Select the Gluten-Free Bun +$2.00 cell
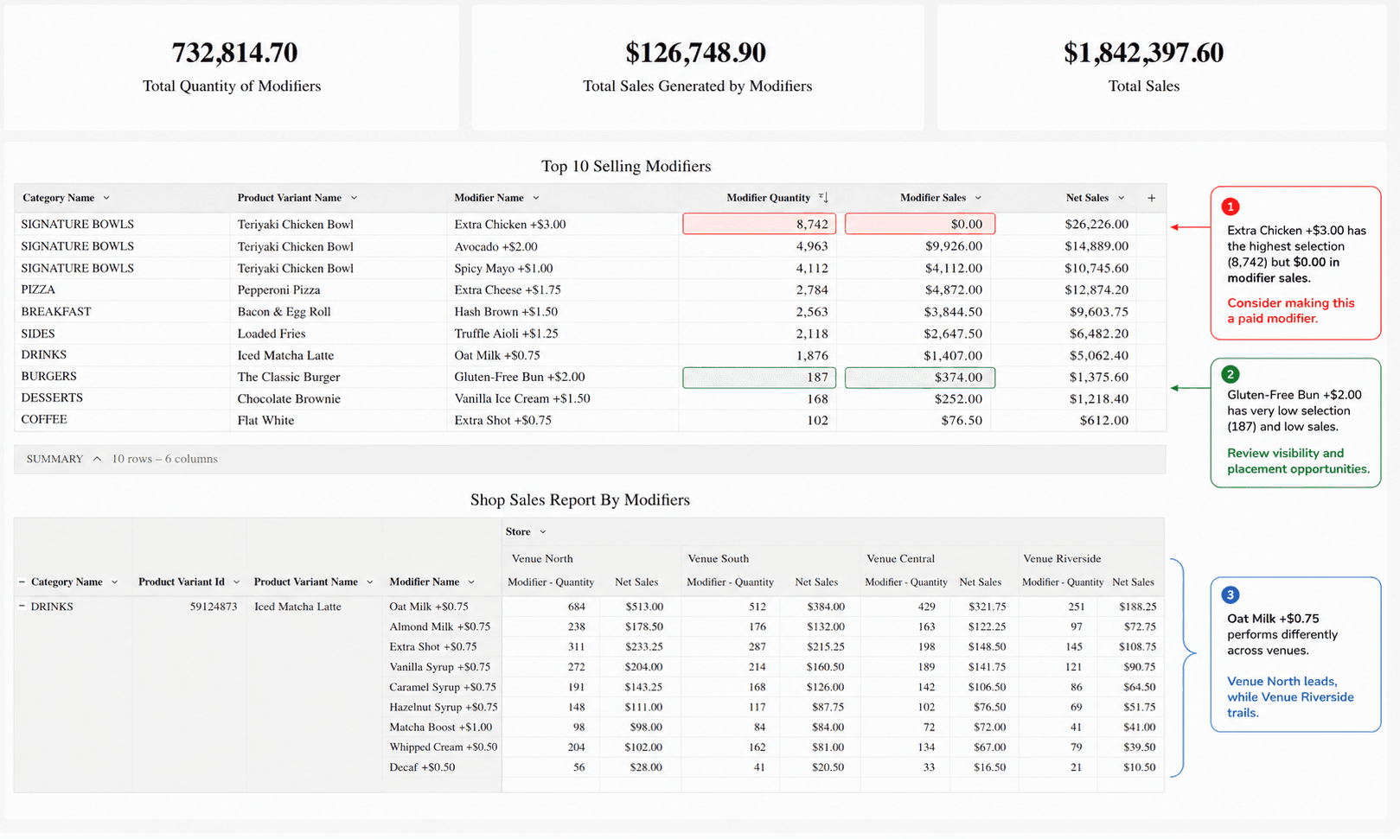This screenshot has height=839, width=1400. pyautogui.click(x=520, y=377)
